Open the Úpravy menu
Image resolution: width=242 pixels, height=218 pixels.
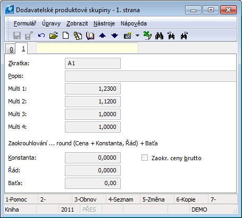[x=51, y=23]
